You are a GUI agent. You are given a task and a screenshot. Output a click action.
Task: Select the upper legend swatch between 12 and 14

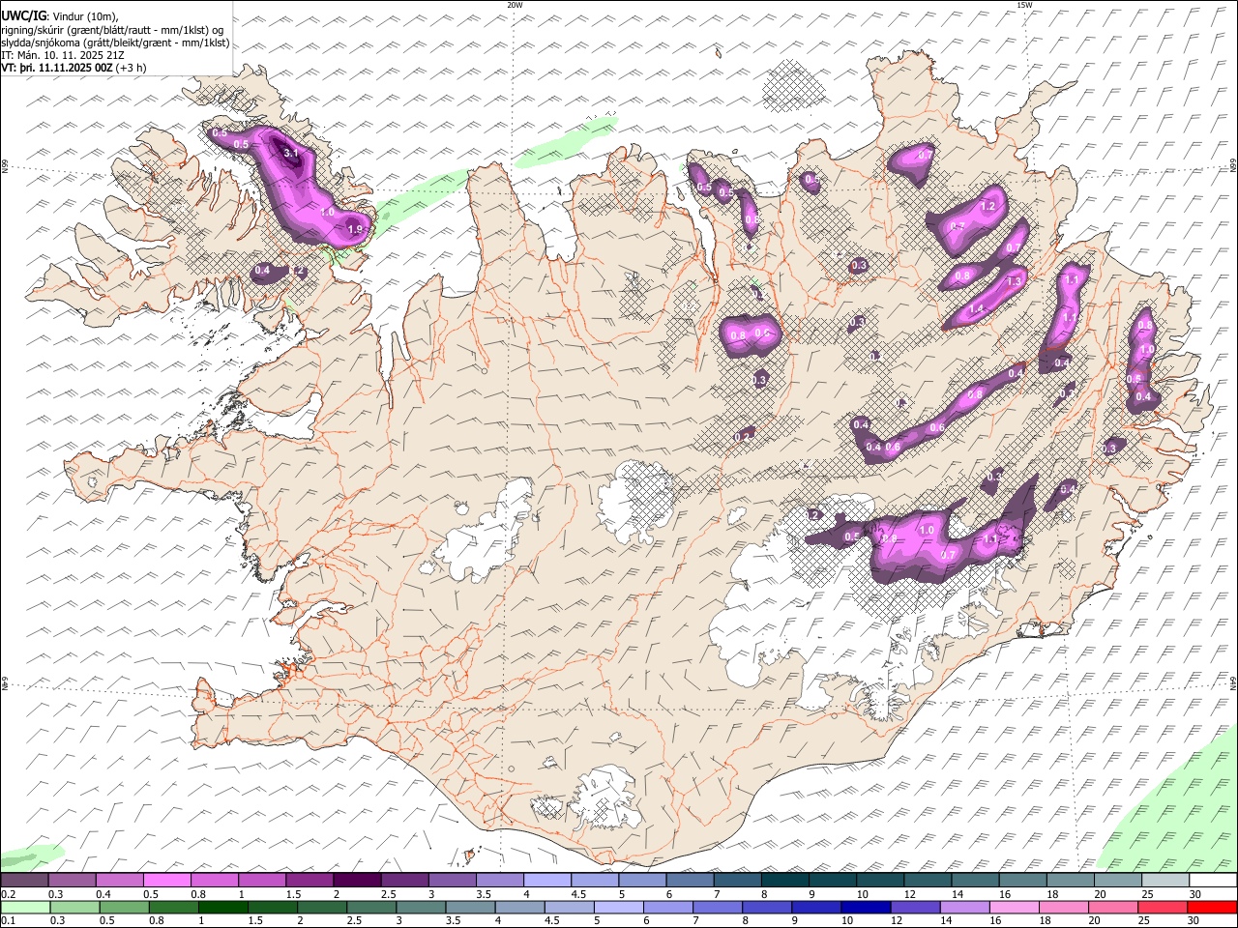[x=927, y=880]
